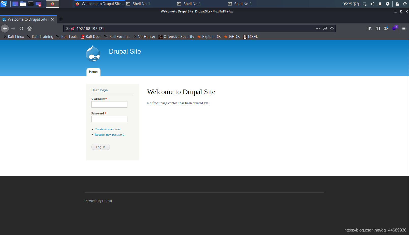Click the Welcome to Drupal Site heading
Screen dimensions: 409x235
pos(181,92)
